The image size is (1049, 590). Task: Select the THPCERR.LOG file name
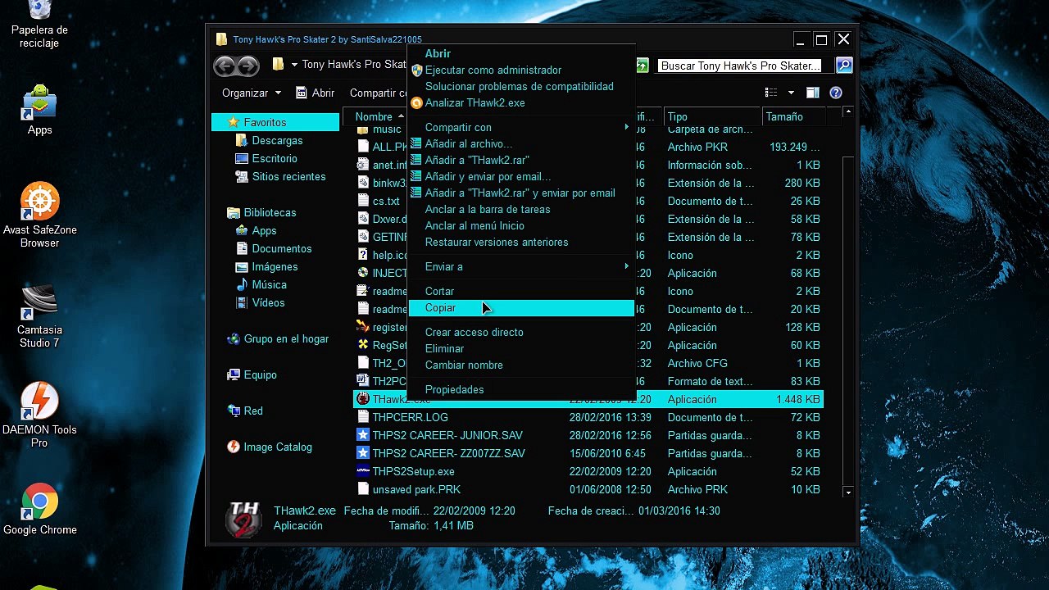[410, 417]
